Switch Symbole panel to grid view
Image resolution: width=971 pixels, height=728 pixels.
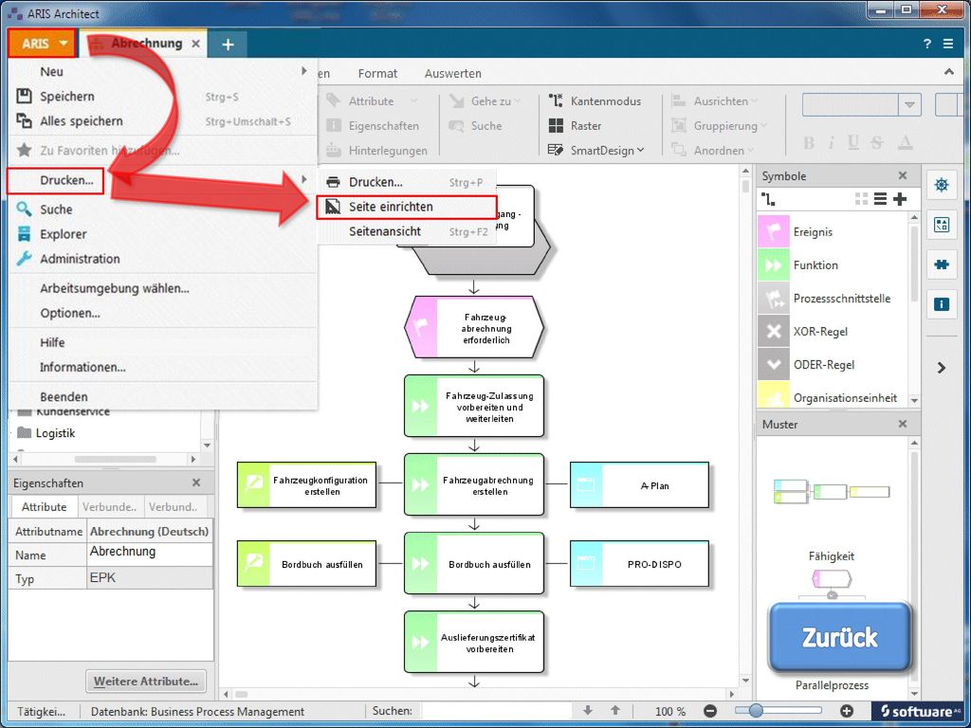(861, 199)
